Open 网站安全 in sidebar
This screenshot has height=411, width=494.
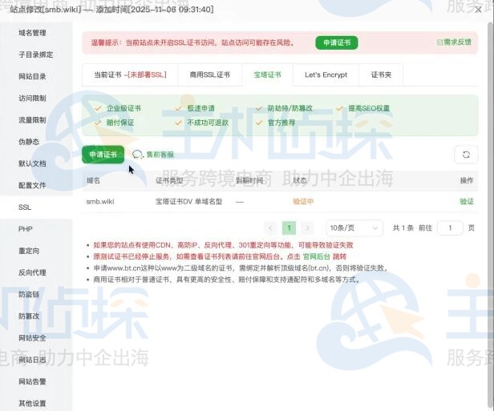coord(32,338)
